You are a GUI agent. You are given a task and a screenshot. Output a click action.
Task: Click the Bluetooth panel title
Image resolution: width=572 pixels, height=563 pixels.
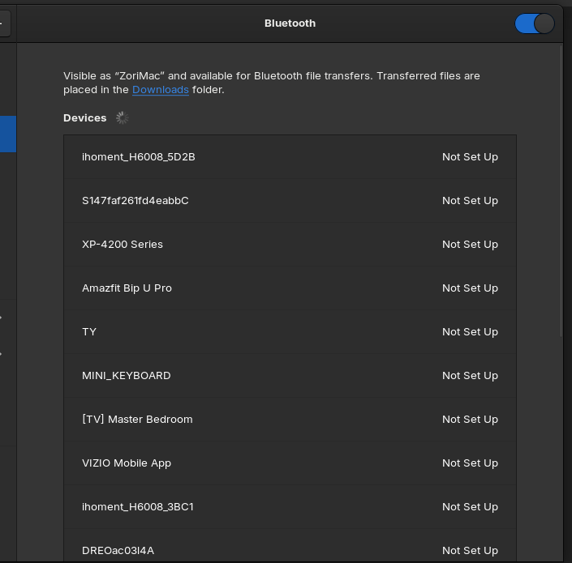pos(290,23)
